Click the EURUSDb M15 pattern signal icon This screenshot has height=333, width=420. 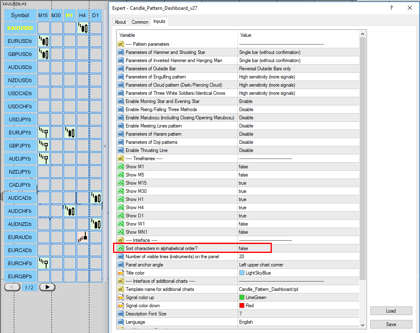pos(44,41)
